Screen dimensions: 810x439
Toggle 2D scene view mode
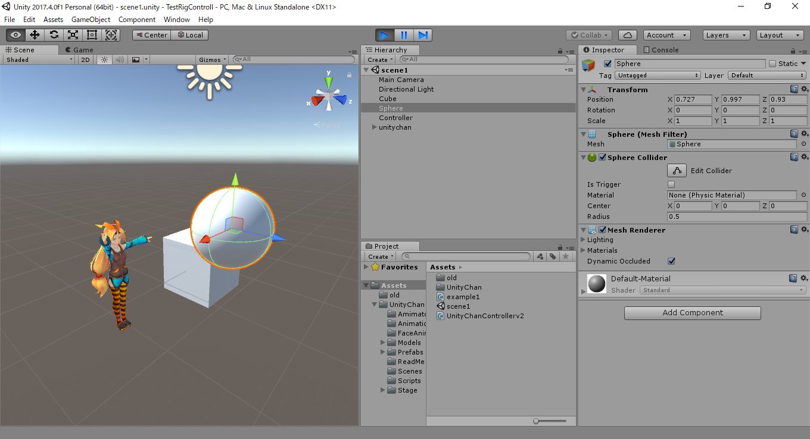(86, 59)
